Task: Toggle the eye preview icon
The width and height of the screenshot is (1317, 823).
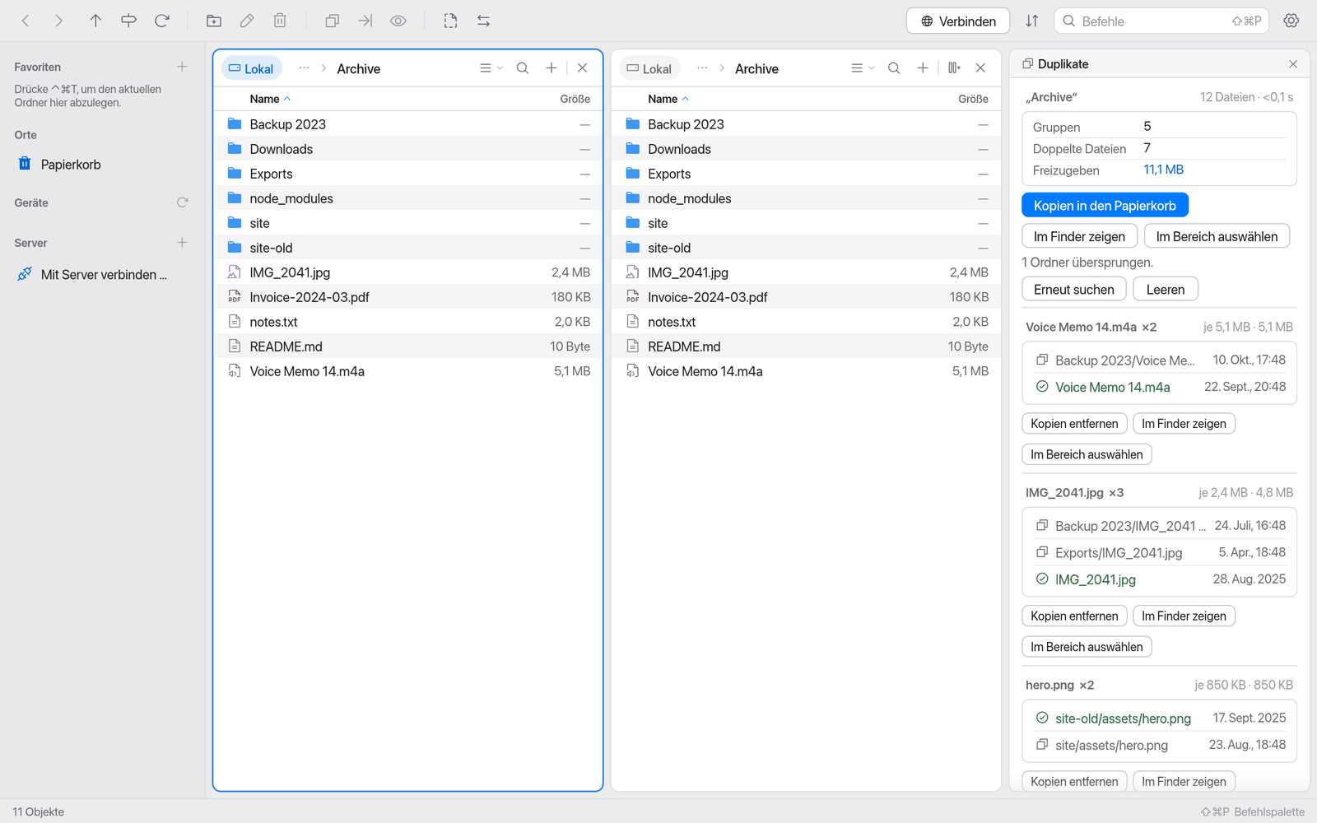Action: (398, 21)
